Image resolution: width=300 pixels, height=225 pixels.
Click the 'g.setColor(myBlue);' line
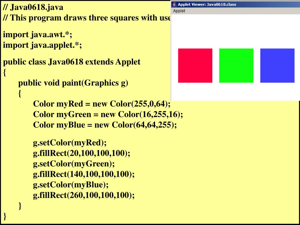coord(71,185)
